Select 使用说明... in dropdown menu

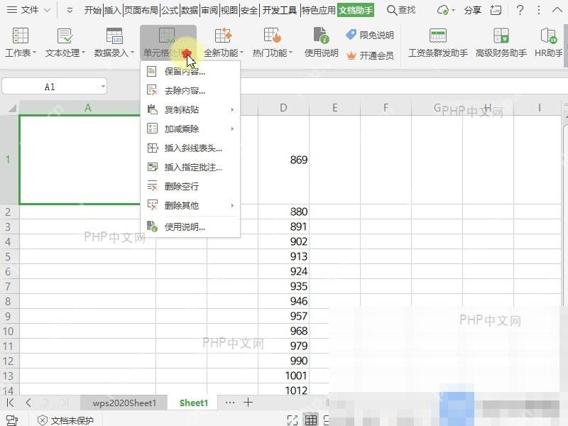coord(190,226)
